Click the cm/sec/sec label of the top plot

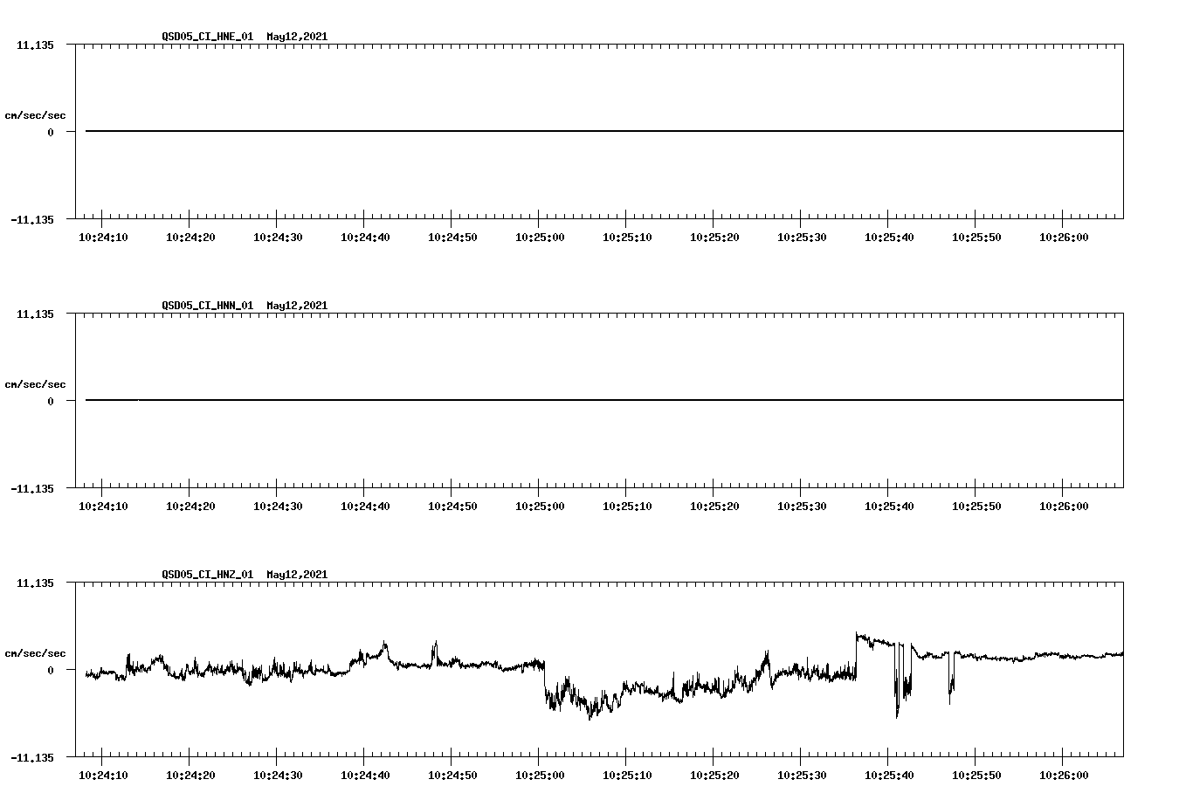(36, 114)
